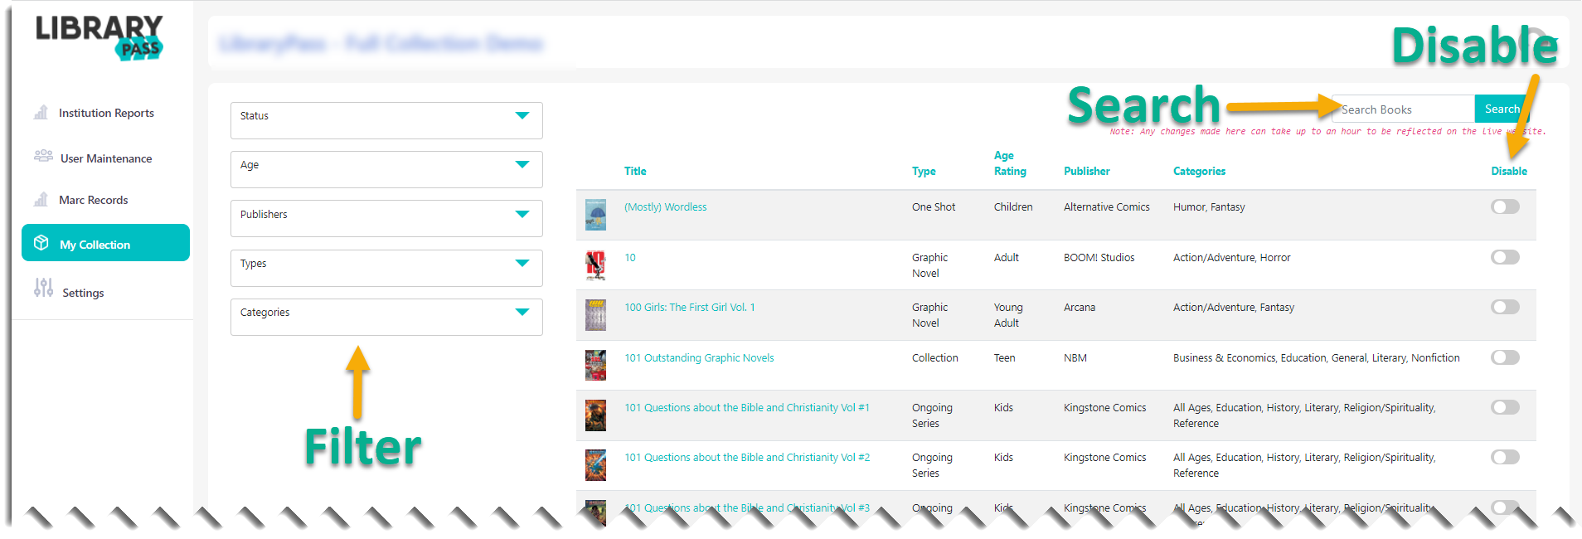Viewport: 1582px width, 539px height.
Task: Open the title link named 10
Action: [630, 258]
